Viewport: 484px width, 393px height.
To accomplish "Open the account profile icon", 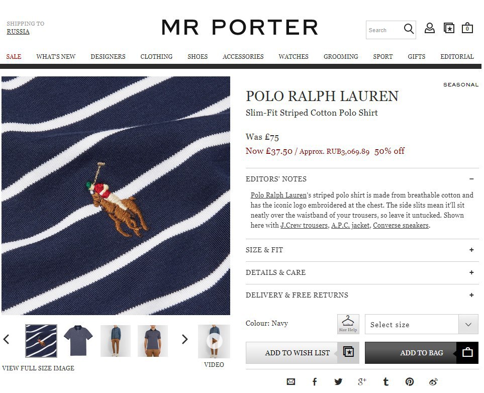I will pyautogui.click(x=429, y=29).
